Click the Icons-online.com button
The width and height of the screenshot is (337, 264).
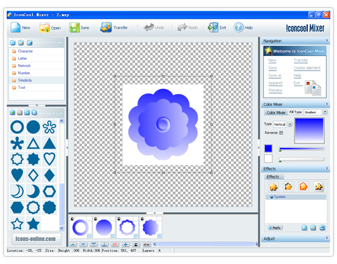[x=36, y=239]
